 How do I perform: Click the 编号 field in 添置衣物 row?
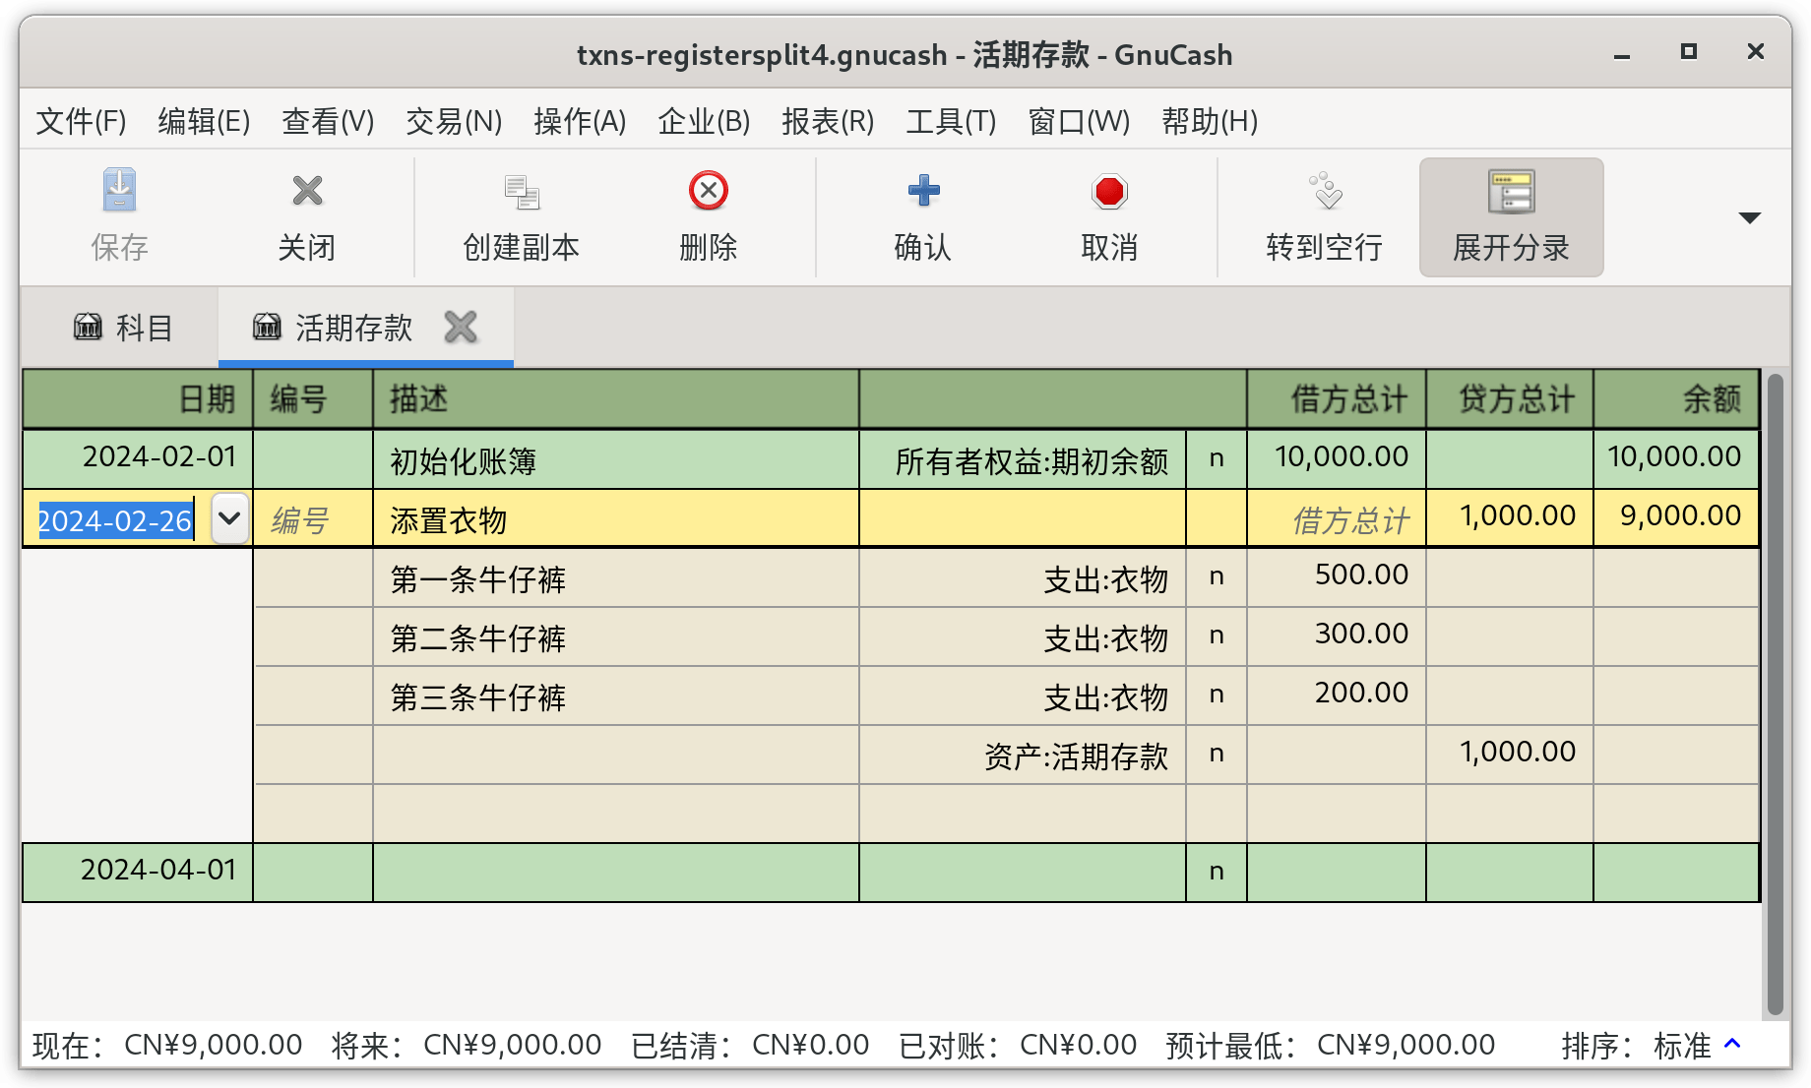[x=312, y=519]
